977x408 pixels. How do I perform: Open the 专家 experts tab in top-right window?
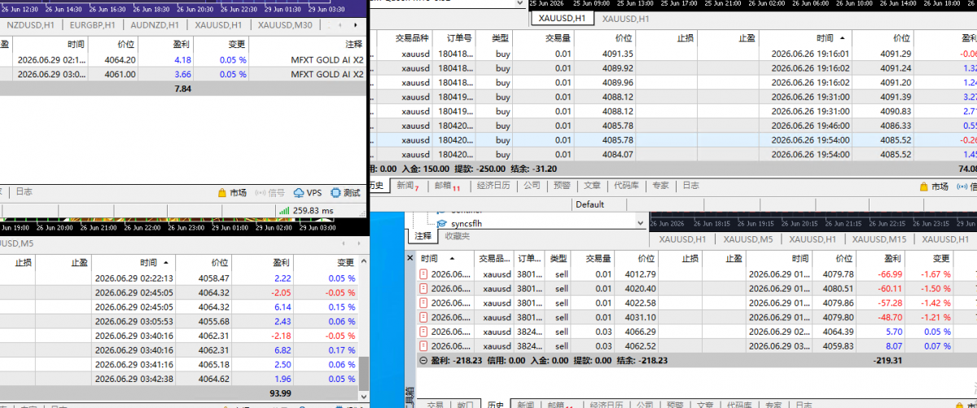(x=660, y=186)
